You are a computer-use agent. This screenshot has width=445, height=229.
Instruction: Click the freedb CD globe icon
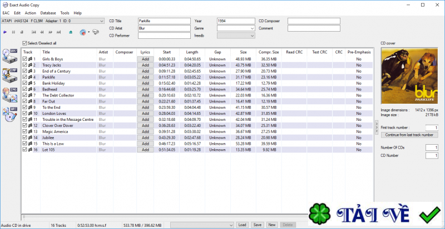[83, 32]
